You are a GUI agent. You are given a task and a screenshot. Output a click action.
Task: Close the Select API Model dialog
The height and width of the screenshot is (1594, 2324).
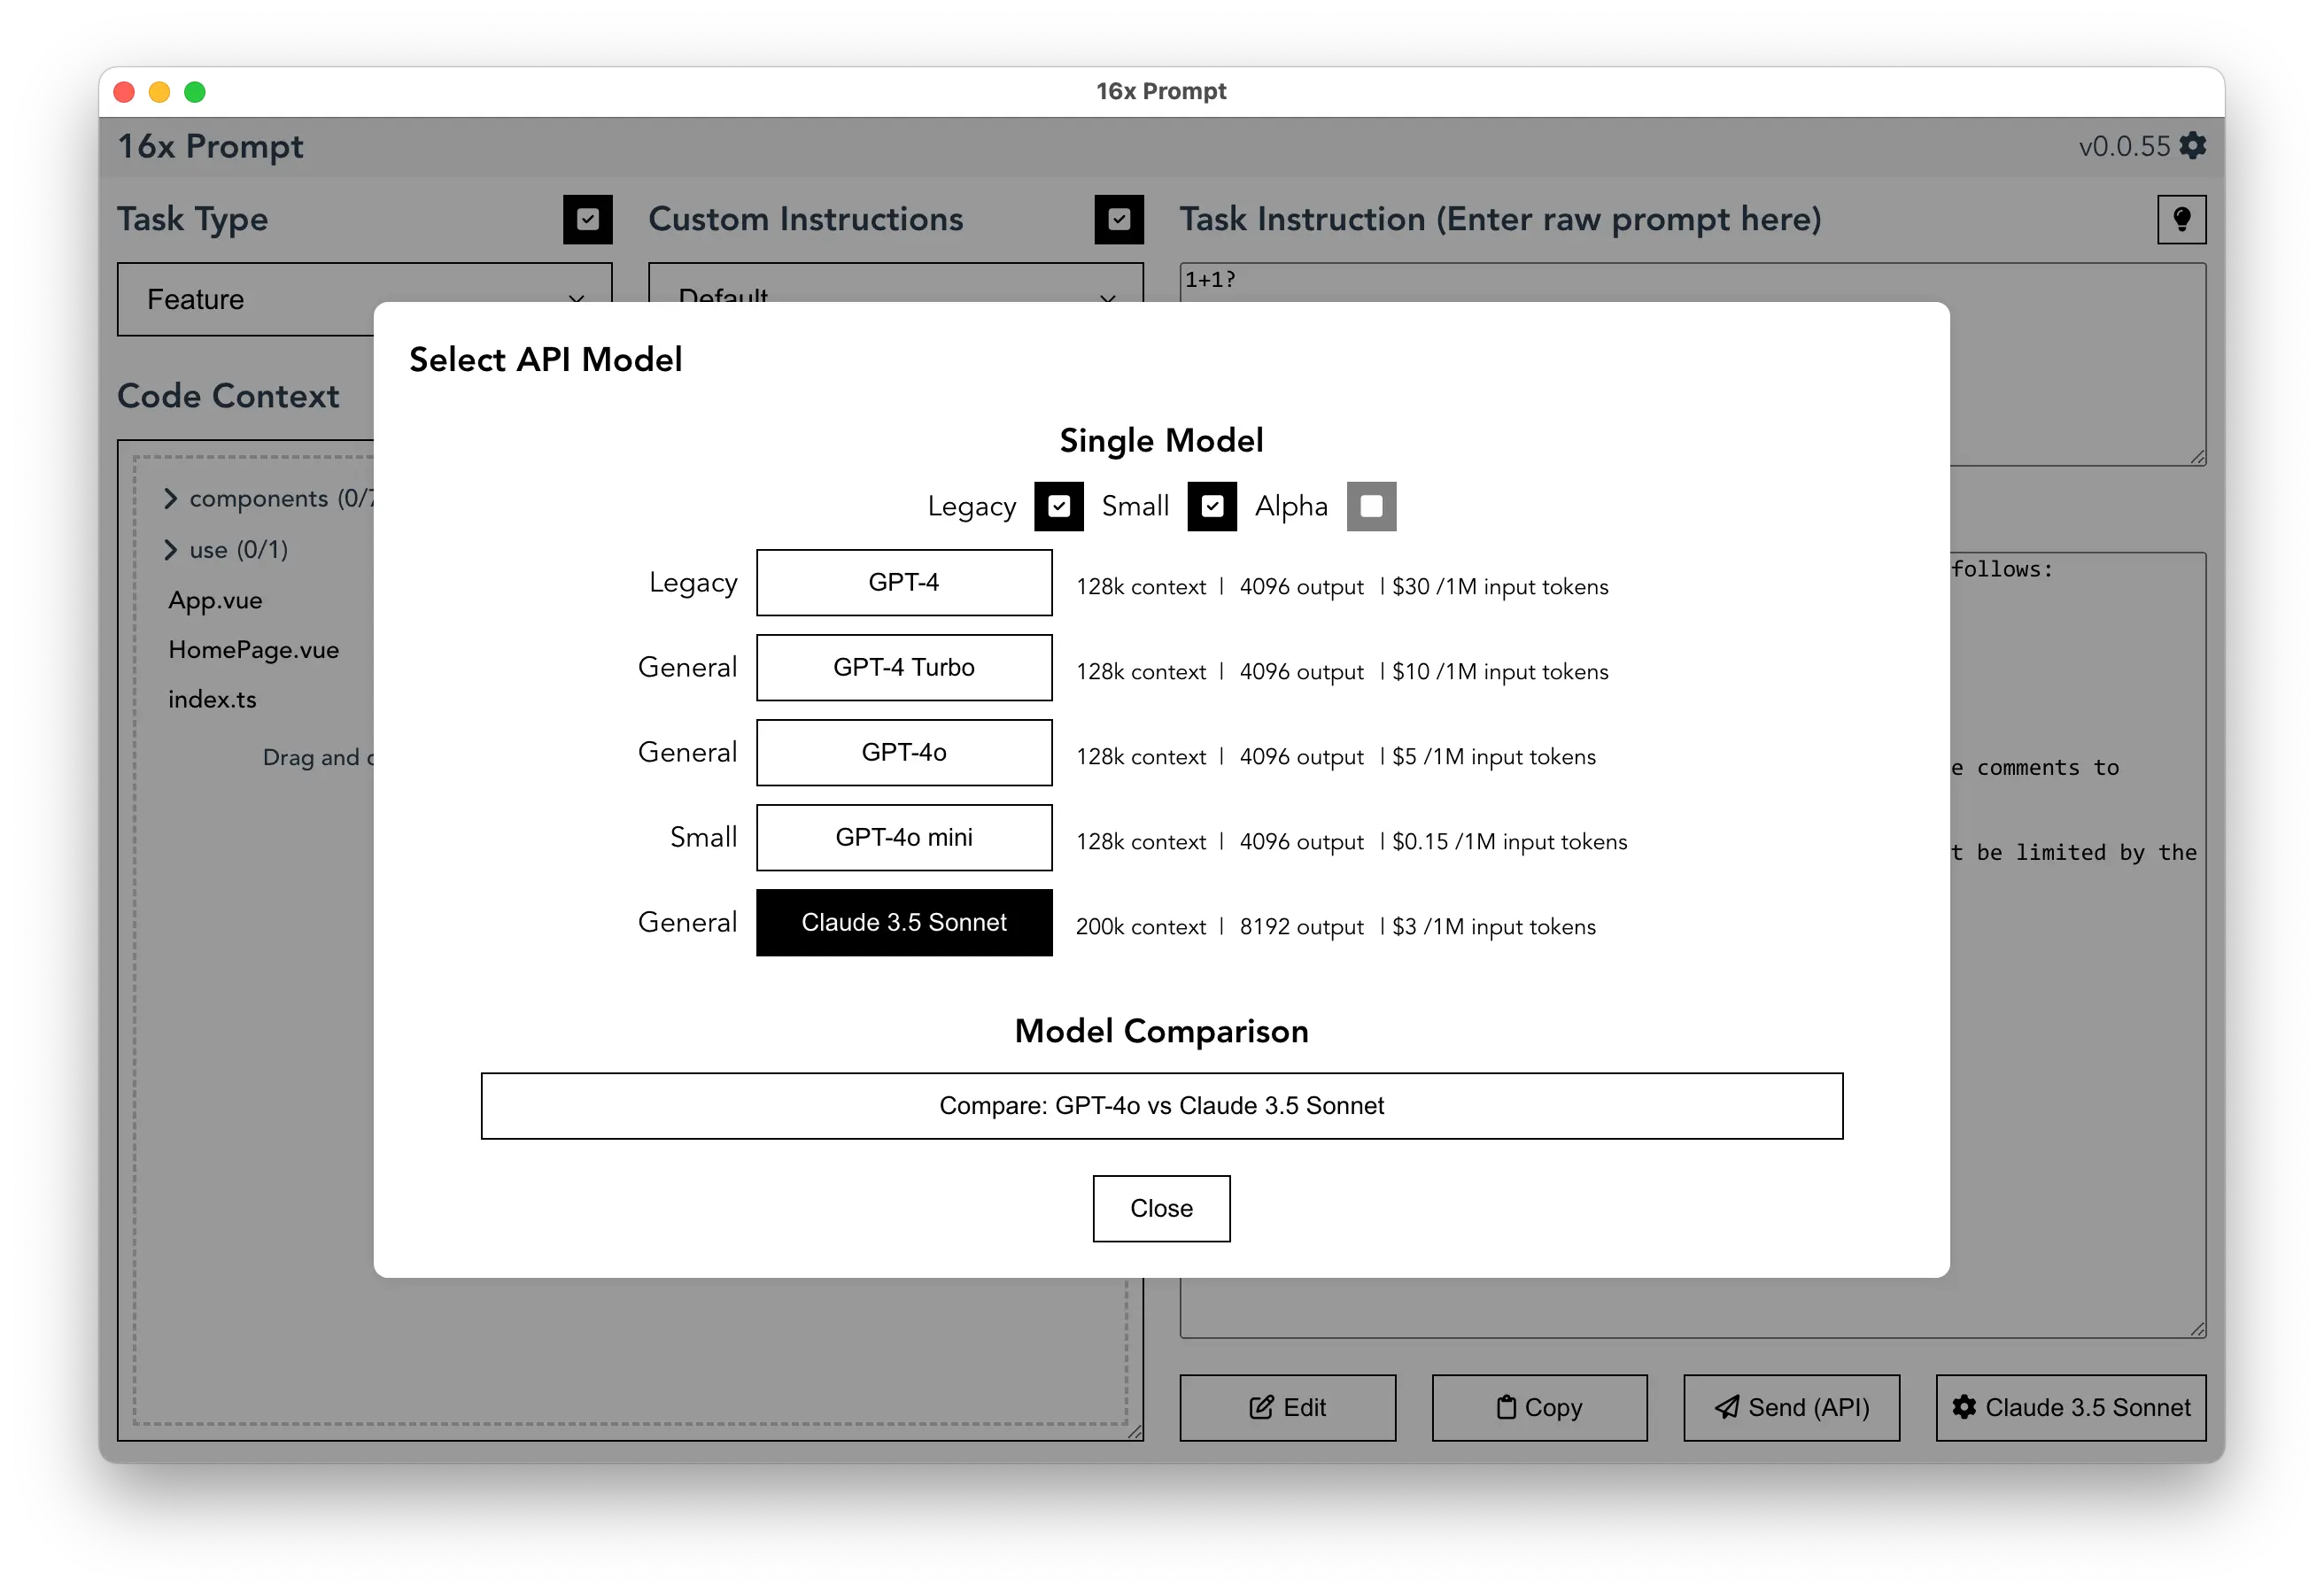[1162, 1207]
